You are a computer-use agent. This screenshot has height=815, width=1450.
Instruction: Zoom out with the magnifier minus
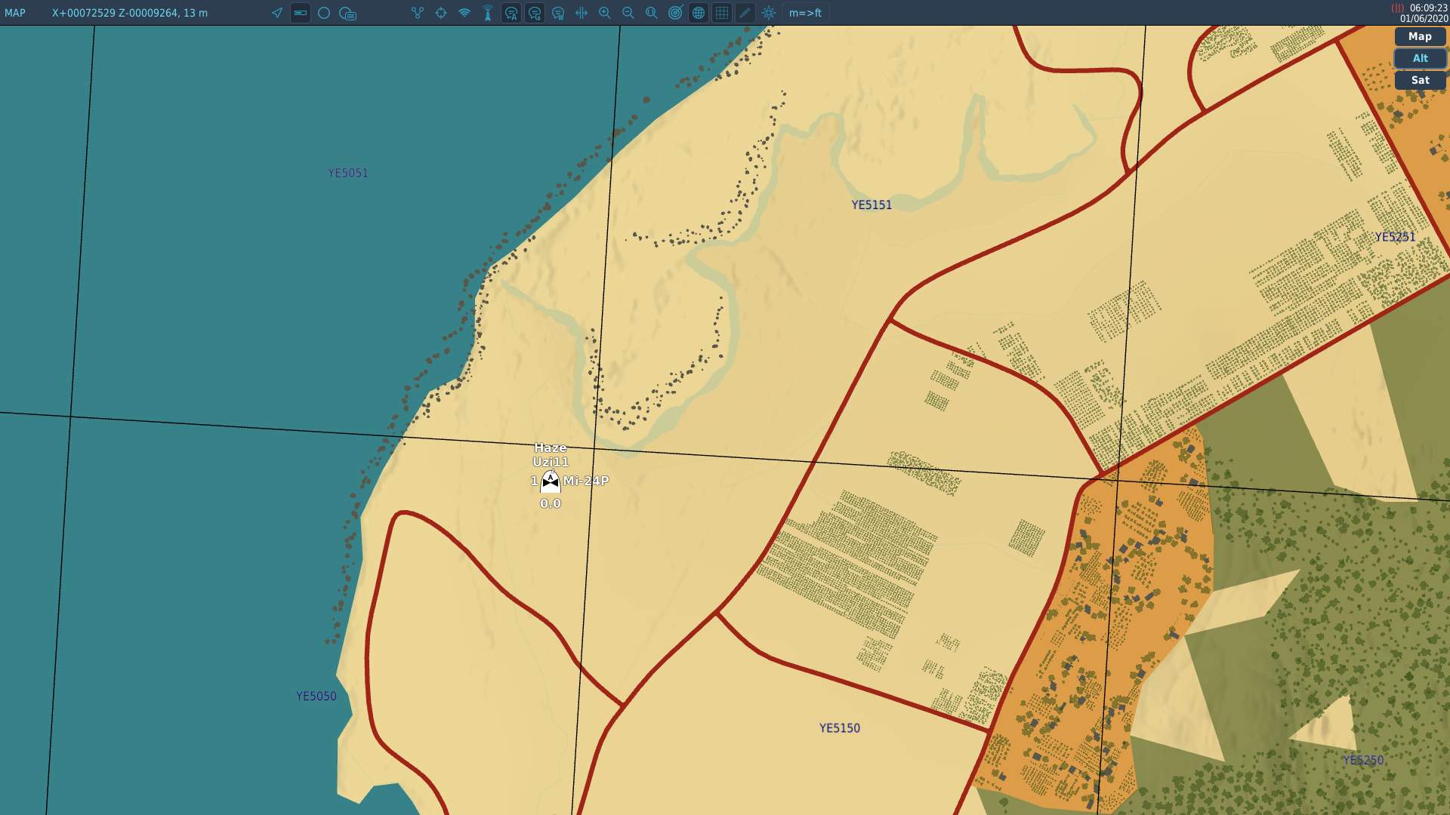pos(628,13)
